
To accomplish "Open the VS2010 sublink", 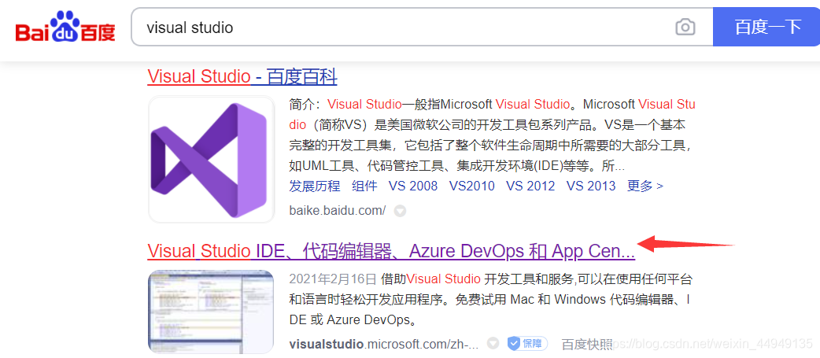I will (x=471, y=186).
